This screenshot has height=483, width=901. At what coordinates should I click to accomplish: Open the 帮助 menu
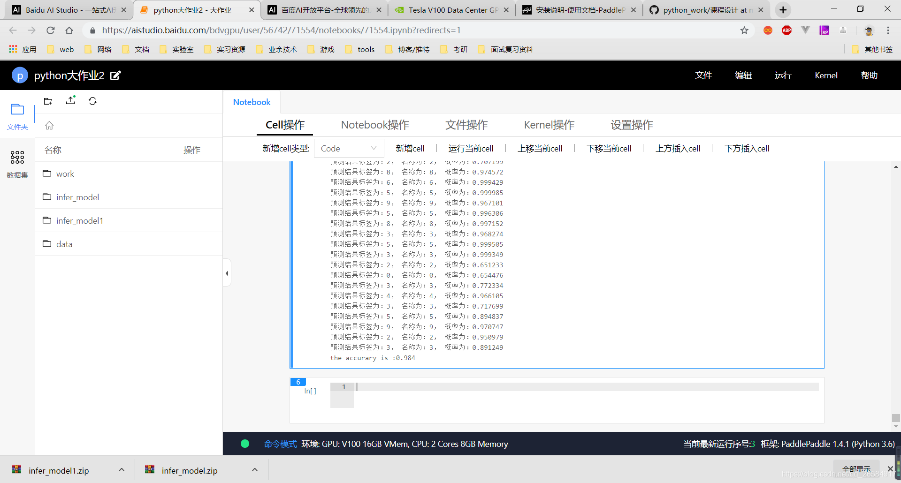click(869, 75)
